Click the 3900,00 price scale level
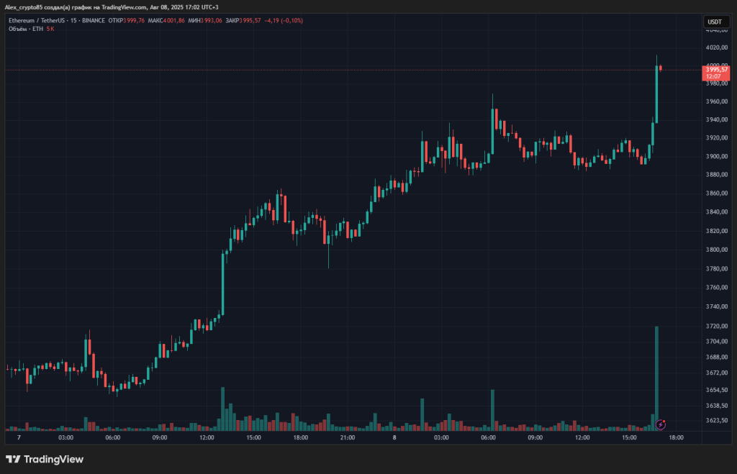Viewport: 737px width, 474px height. click(x=715, y=156)
